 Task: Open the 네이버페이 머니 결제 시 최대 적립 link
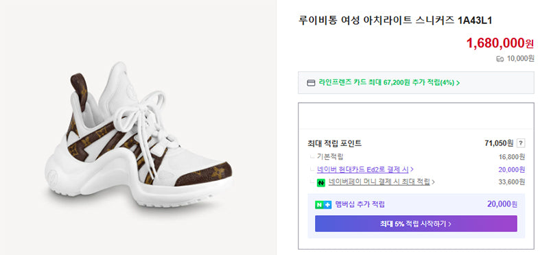(x=379, y=182)
